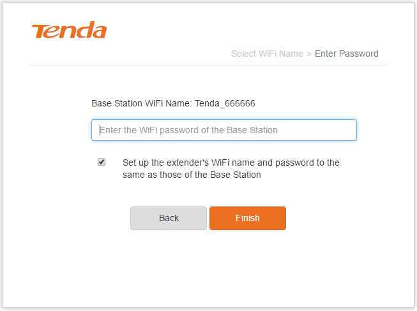Uncheck the same WiFi name and password checkbox
This screenshot has height=311, width=417.
[x=102, y=162]
